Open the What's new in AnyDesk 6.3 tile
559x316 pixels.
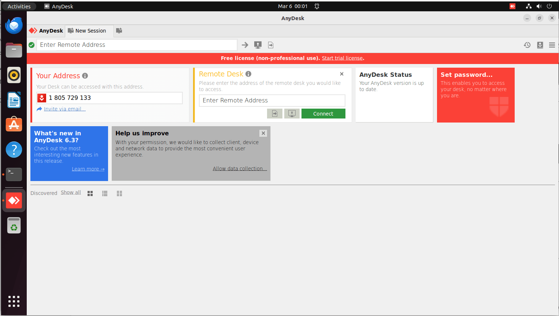(x=69, y=153)
